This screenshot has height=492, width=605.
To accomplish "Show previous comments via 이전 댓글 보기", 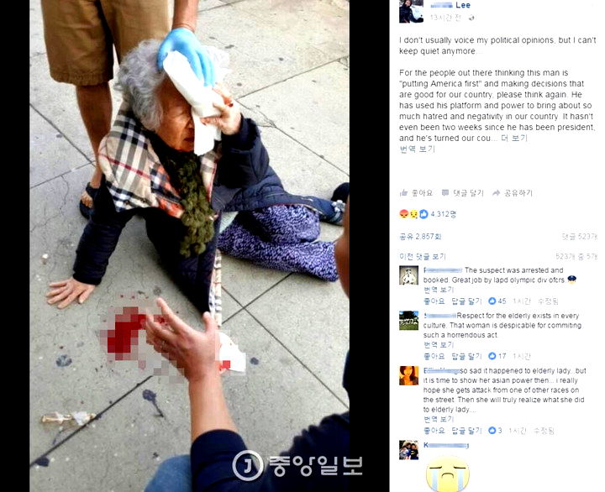I will [x=423, y=256].
